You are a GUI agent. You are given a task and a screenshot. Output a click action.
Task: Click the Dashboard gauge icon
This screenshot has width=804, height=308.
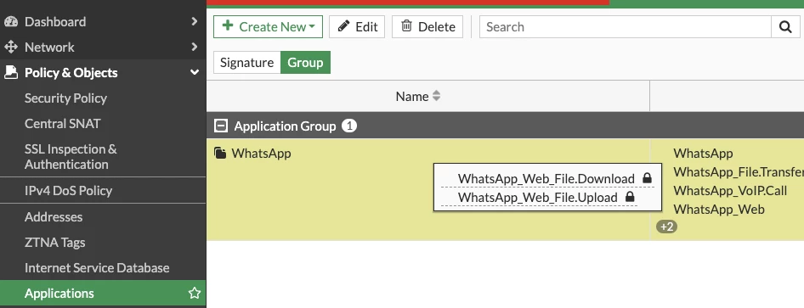tap(11, 21)
